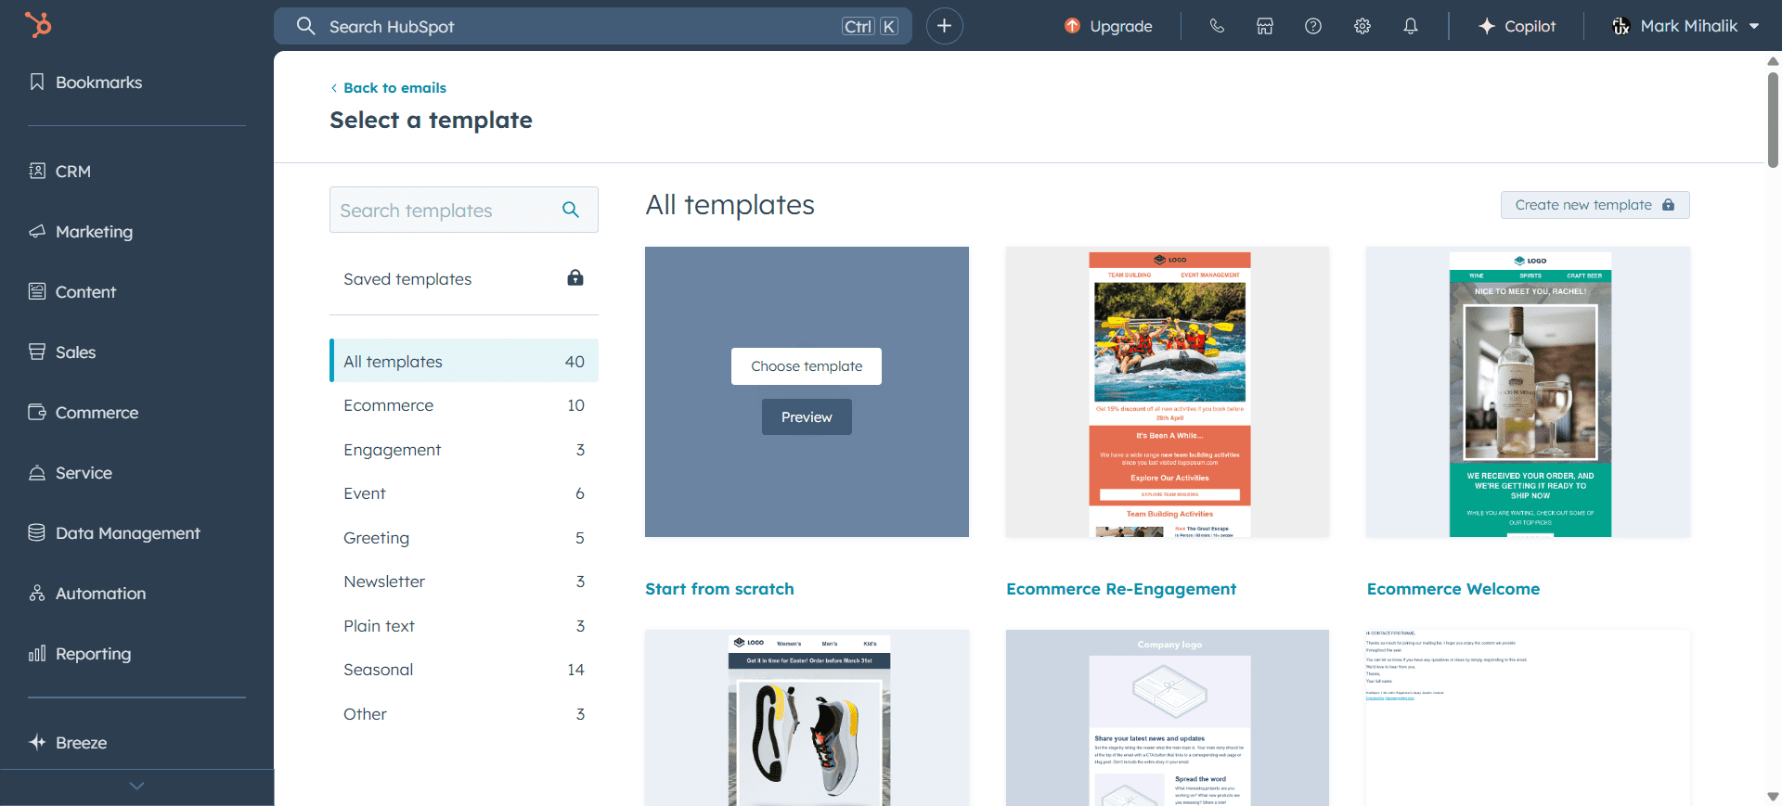Click the HubSpot sprocket logo

[x=38, y=24]
